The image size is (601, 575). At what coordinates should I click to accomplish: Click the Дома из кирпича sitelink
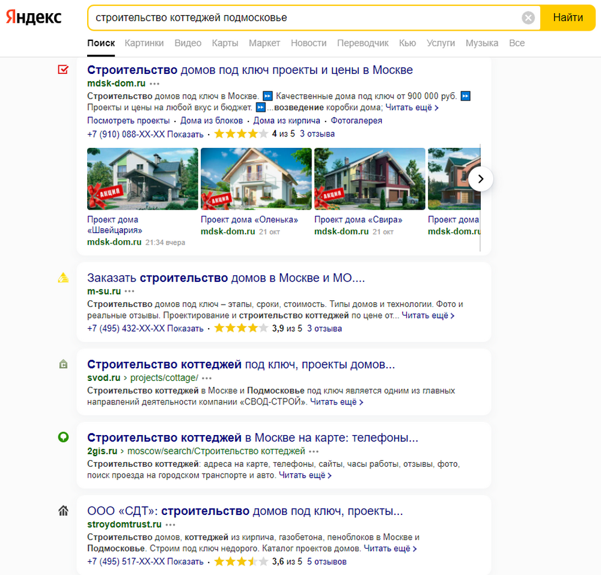click(287, 121)
